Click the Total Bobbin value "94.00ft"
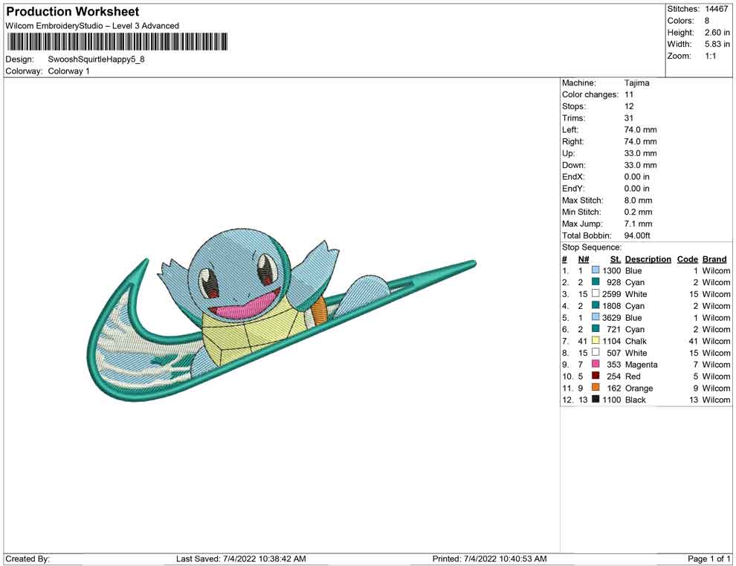736x566 pixels. pyautogui.click(x=637, y=235)
